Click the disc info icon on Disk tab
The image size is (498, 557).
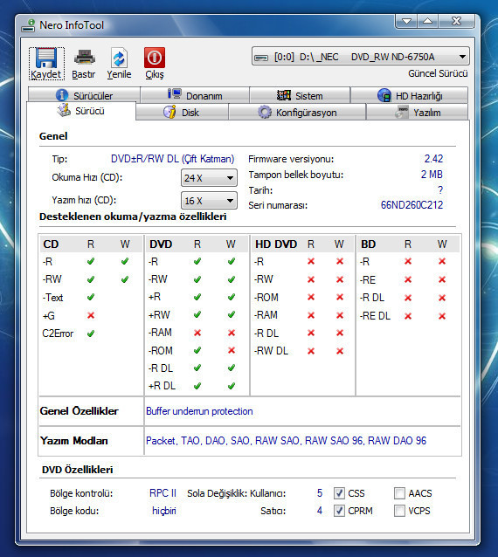pos(169,112)
